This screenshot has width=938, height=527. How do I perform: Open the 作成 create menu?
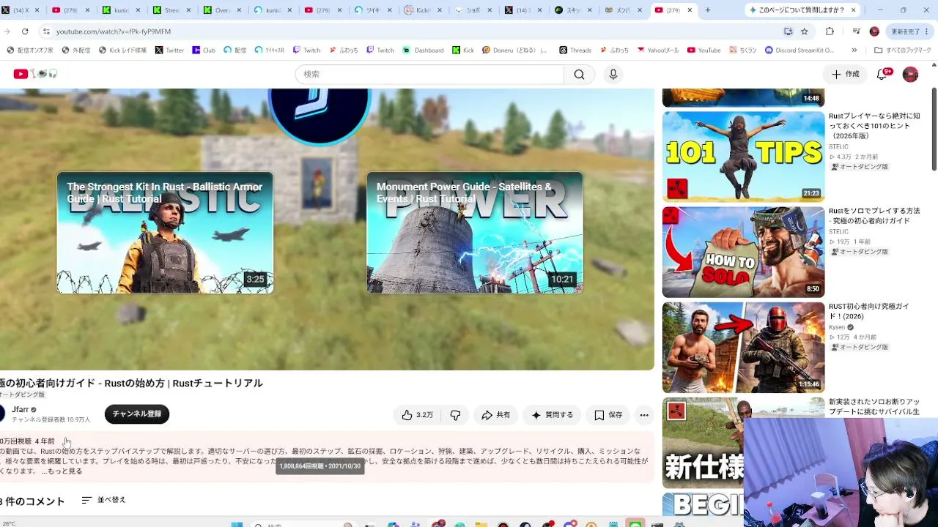845,74
